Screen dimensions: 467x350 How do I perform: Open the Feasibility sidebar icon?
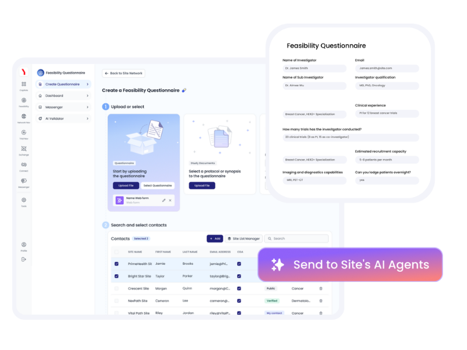24,100
